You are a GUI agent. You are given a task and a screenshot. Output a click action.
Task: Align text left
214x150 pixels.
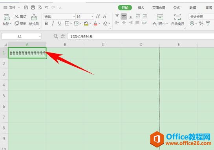[x=117, y=23]
